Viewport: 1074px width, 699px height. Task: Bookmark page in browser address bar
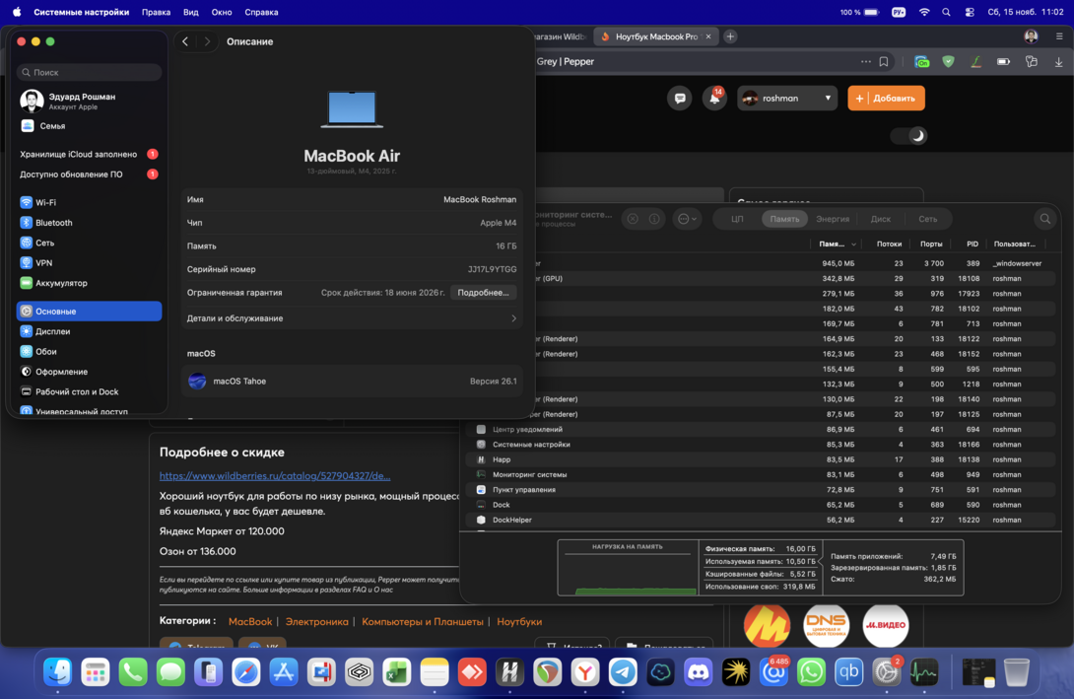[x=884, y=62]
